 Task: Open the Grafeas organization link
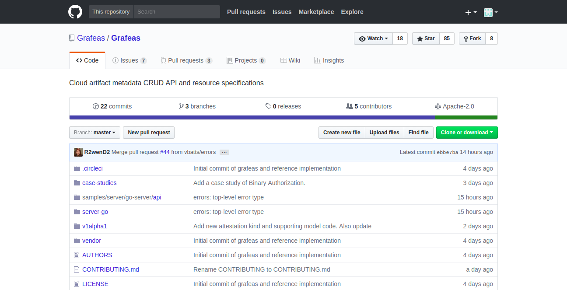tap(91, 38)
